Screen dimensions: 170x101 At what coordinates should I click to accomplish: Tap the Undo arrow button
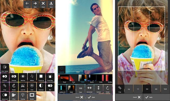click(27, 4)
